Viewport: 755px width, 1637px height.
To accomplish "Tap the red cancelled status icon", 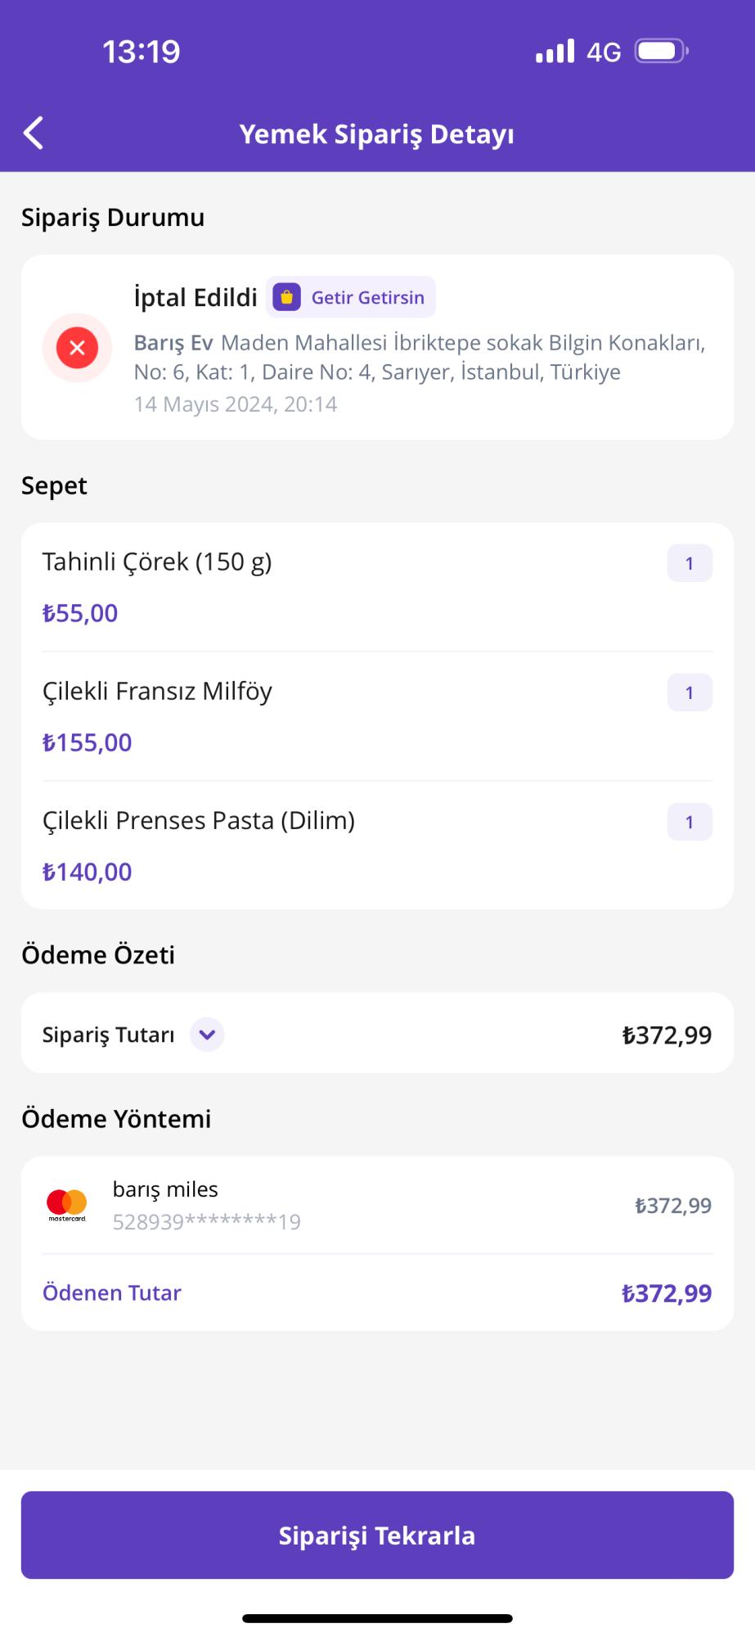I will [x=78, y=348].
